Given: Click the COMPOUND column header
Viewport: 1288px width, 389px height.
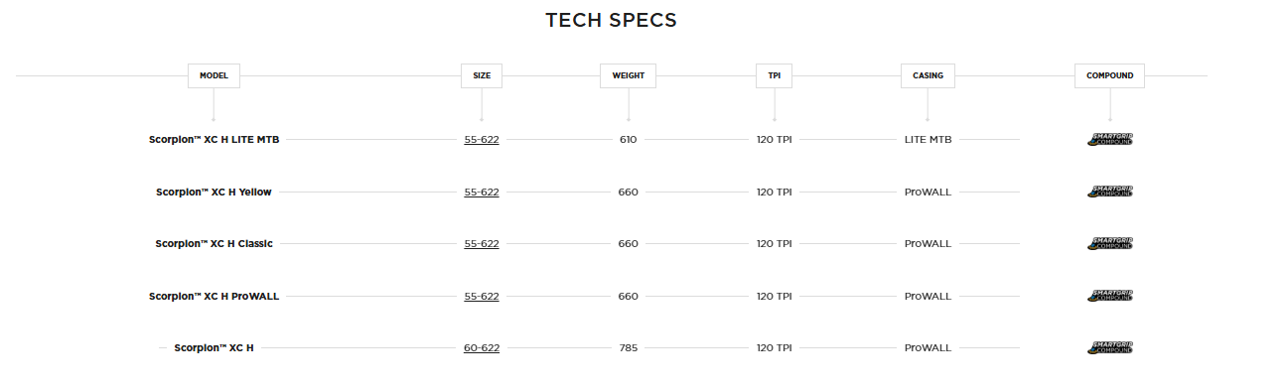Looking at the screenshot, I should [1109, 75].
